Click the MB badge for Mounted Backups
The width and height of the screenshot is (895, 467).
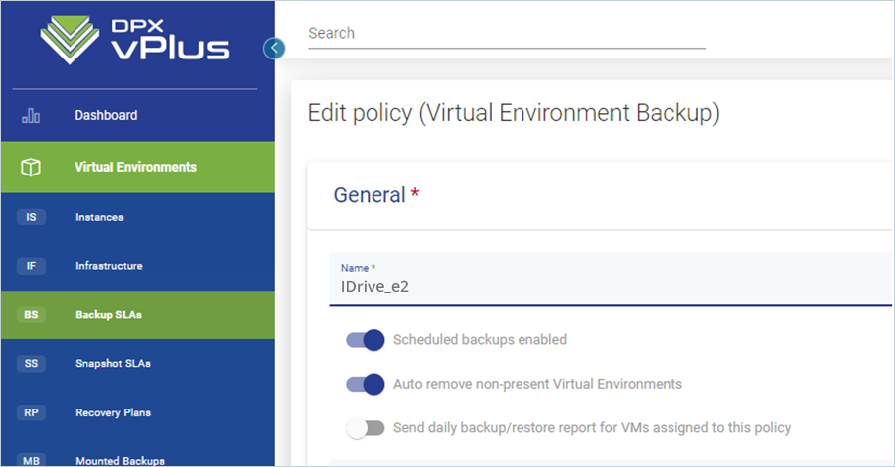coord(31,460)
